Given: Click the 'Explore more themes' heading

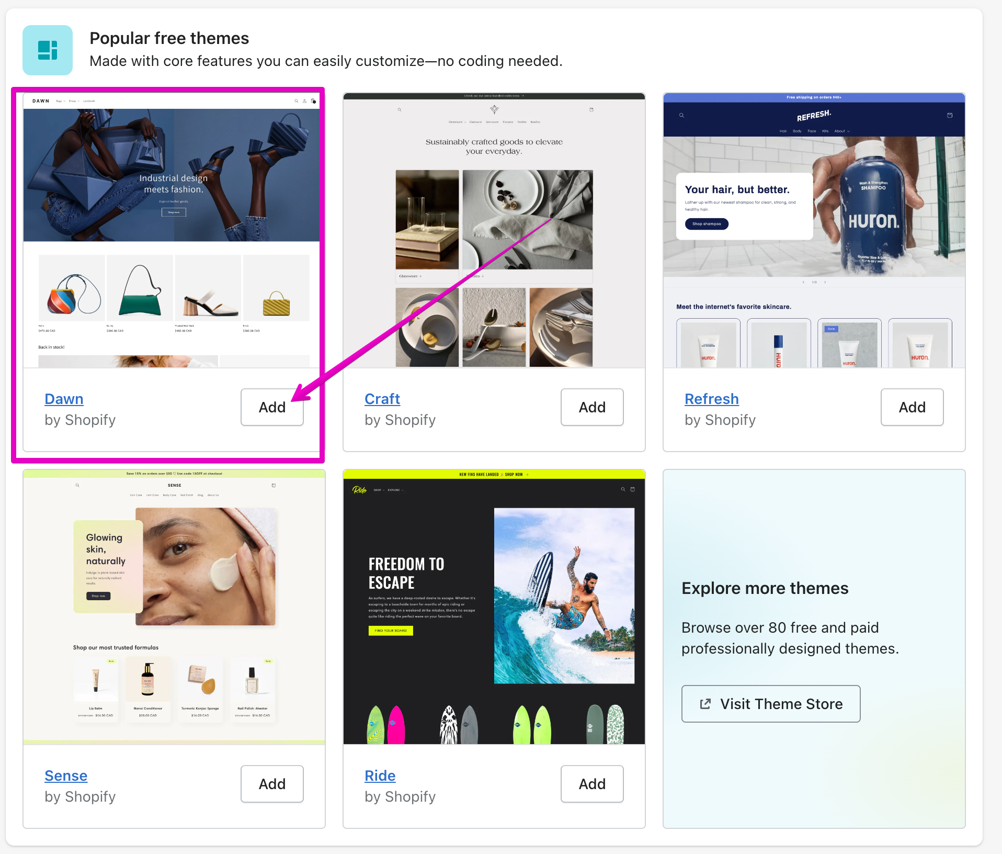Looking at the screenshot, I should (x=765, y=588).
